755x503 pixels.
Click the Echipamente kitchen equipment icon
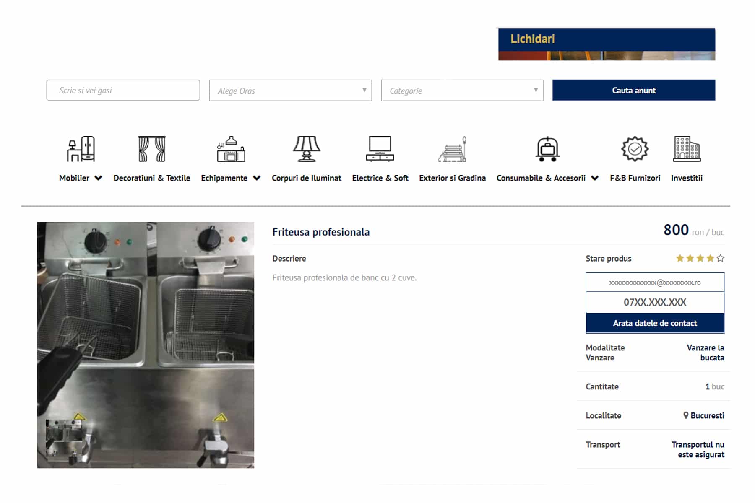(231, 149)
